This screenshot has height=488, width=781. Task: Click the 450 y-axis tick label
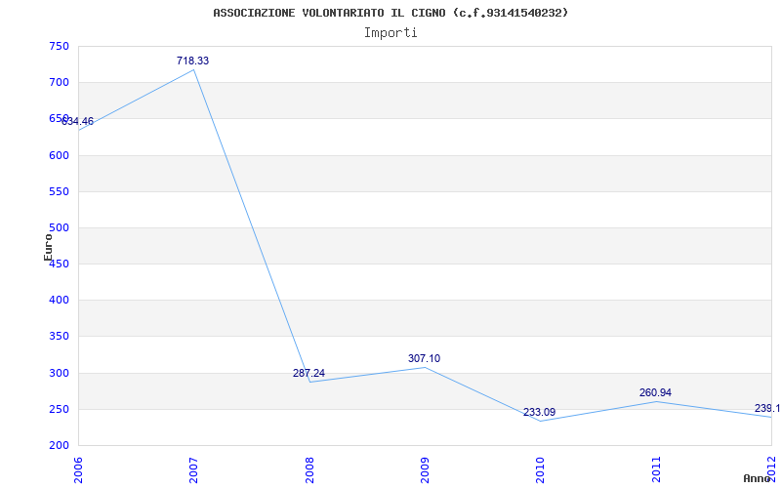click(59, 264)
